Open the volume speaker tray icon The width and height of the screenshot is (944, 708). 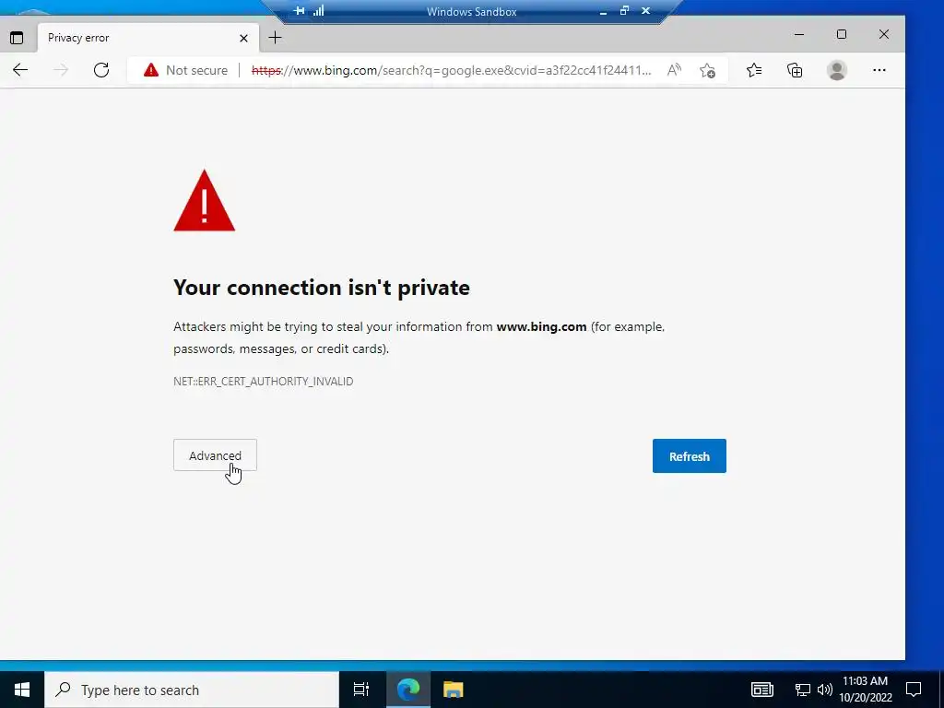(825, 690)
